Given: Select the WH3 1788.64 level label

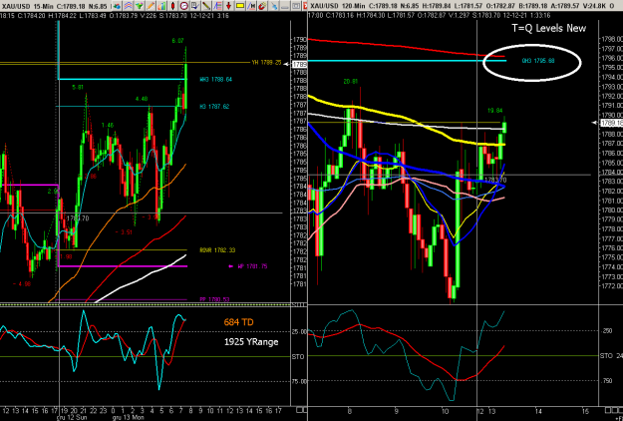Looking at the screenshot, I should [x=215, y=80].
